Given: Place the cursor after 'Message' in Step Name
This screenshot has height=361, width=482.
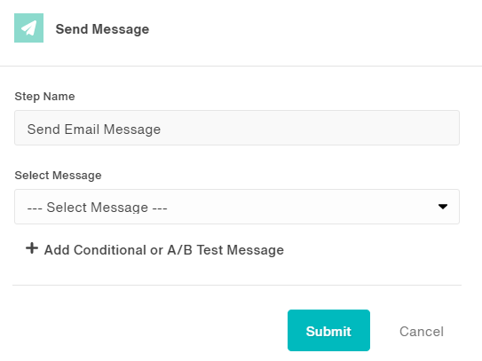Looking at the screenshot, I should pos(162,129).
